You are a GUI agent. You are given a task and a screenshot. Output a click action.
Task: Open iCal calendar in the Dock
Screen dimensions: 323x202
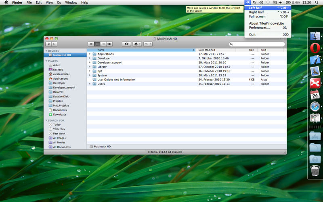click(315, 95)
